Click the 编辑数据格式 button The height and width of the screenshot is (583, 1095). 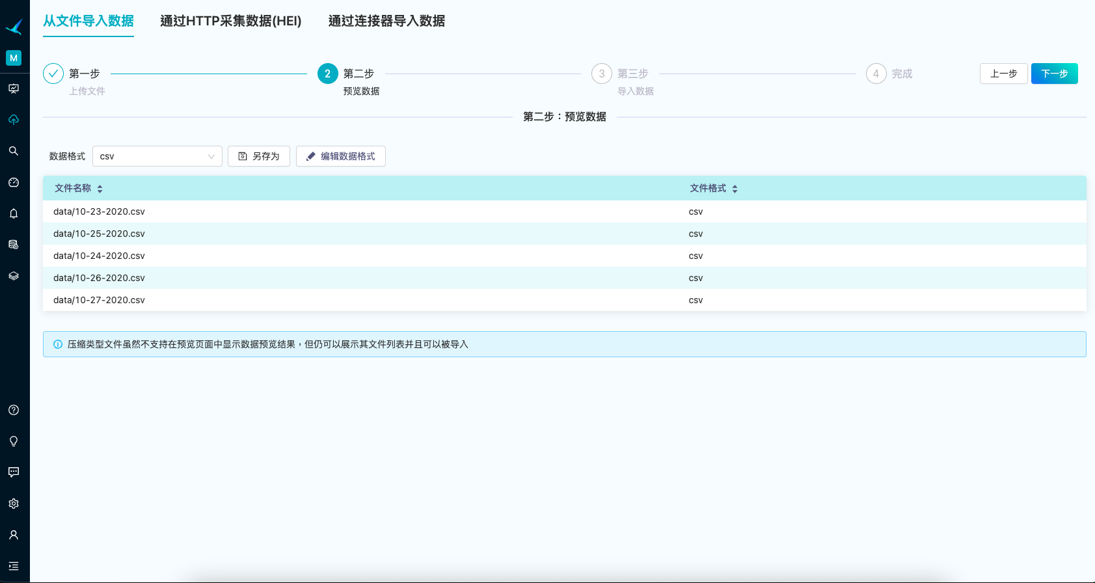[341, 156]
